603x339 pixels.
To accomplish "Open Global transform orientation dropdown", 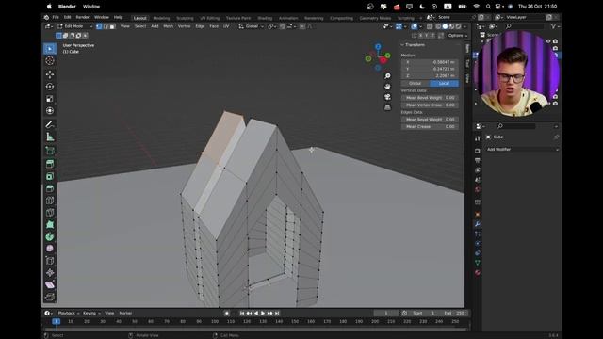I will pyautogui.click(x=251, y=26).
